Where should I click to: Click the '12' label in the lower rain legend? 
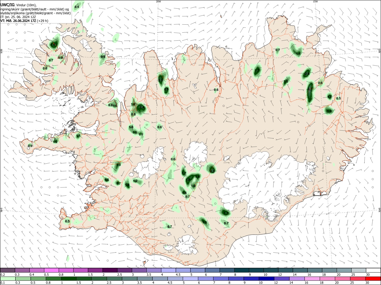coord(276,283)
